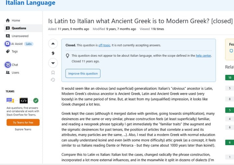Open Tags from the sidebar
The image size is (234, 165).
(15, 51)
